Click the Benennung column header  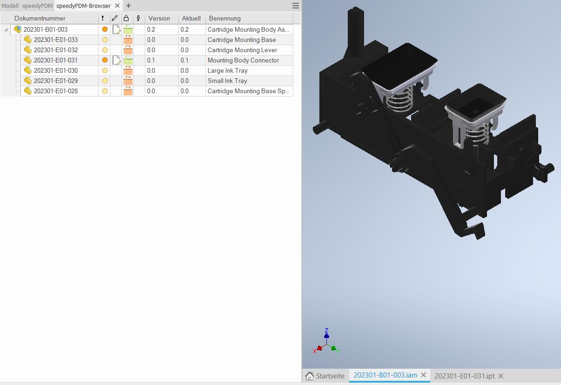pos(225,19)
